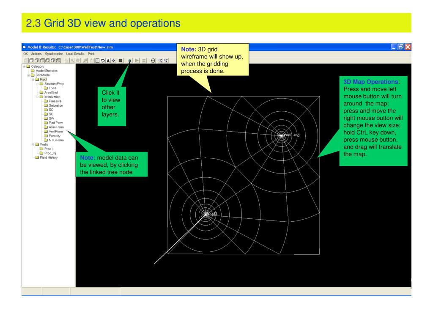The image size is (433, 325).
Task: Click the Category folder icon
Action: [x=28, y=66]
